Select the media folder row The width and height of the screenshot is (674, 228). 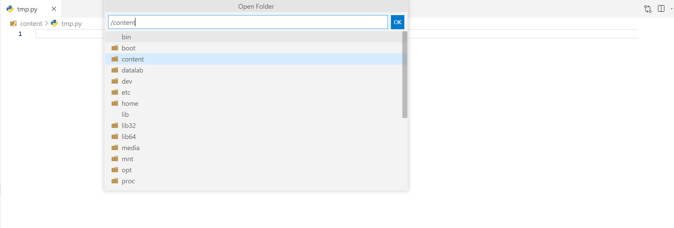click(x=254, y=148)
